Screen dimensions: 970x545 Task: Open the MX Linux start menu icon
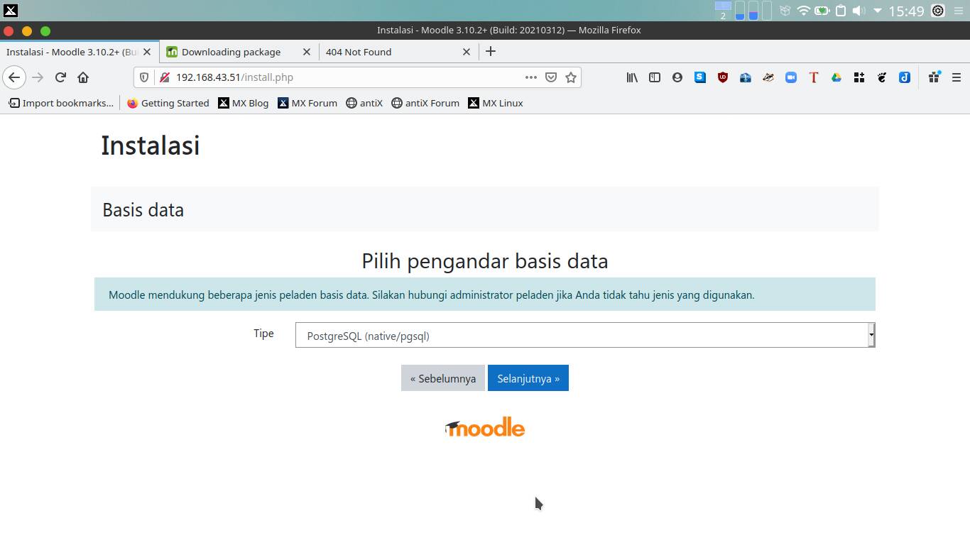11,11
